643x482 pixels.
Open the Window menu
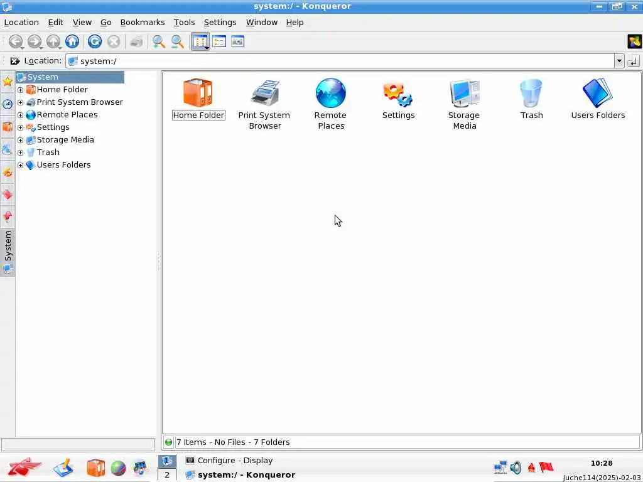[262, 23]
